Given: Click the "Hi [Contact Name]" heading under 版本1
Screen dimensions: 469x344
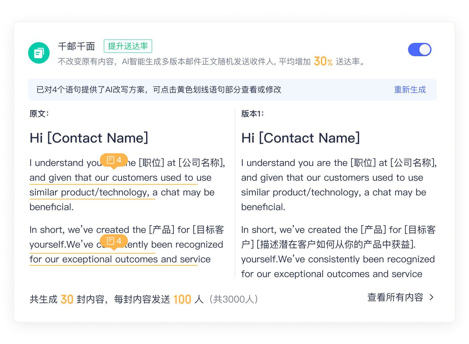Looking at the screenshot, I should click(x=300, y=138).
